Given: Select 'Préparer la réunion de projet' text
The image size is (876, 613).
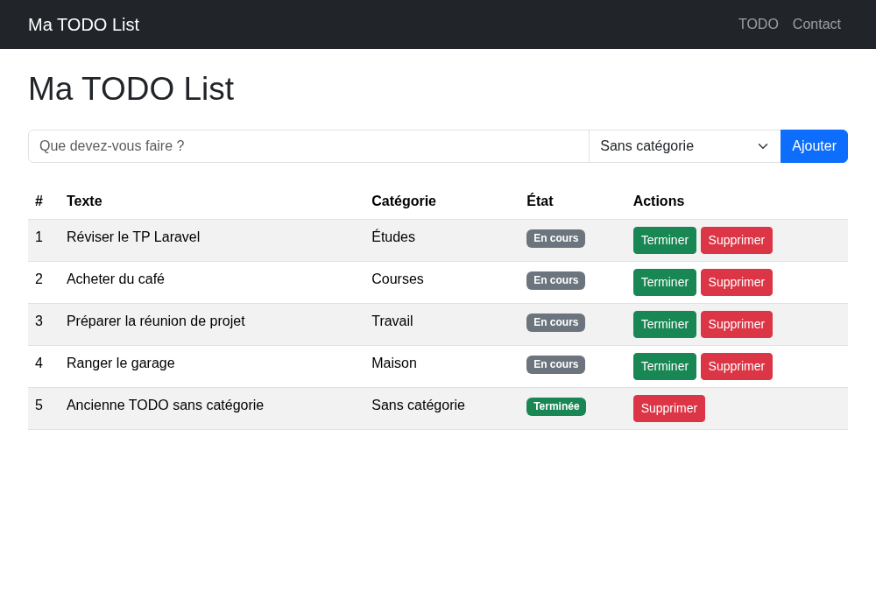Looking at the screenshot, I should pyautogui.click(x=155, y=321).
